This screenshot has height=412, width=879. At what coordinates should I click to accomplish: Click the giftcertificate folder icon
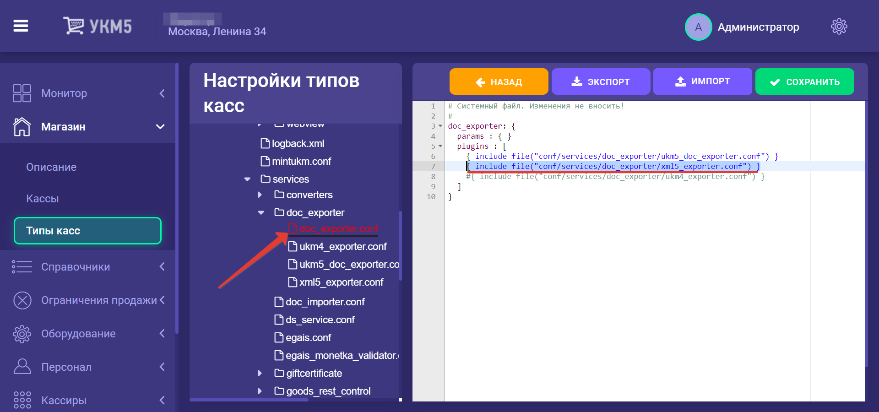pos(279,373)
